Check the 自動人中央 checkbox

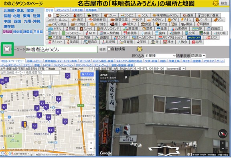point(71,69)
